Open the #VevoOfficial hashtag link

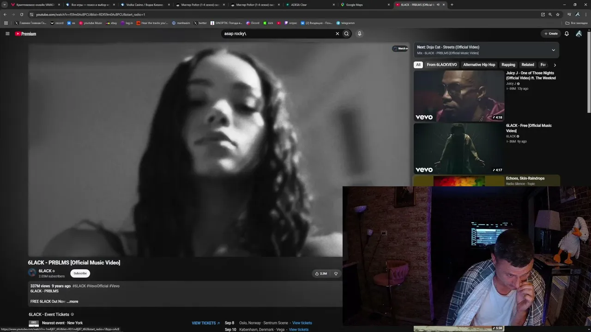coord(97,286)
